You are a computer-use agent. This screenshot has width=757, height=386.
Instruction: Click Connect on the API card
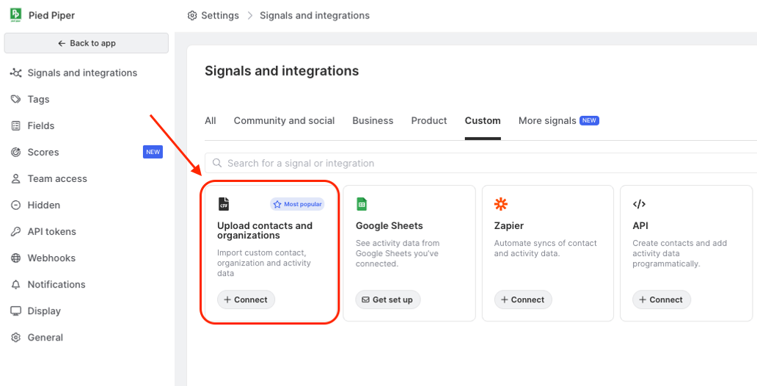point(662,299)
